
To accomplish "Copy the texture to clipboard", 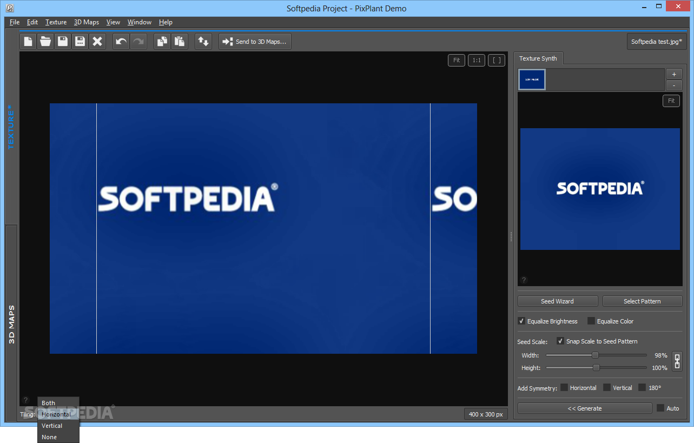I will 162,42.
